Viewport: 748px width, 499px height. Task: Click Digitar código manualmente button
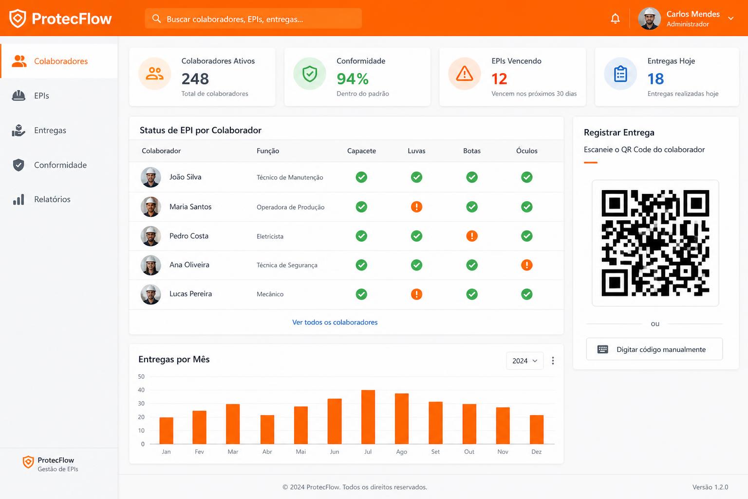[654, 349]
